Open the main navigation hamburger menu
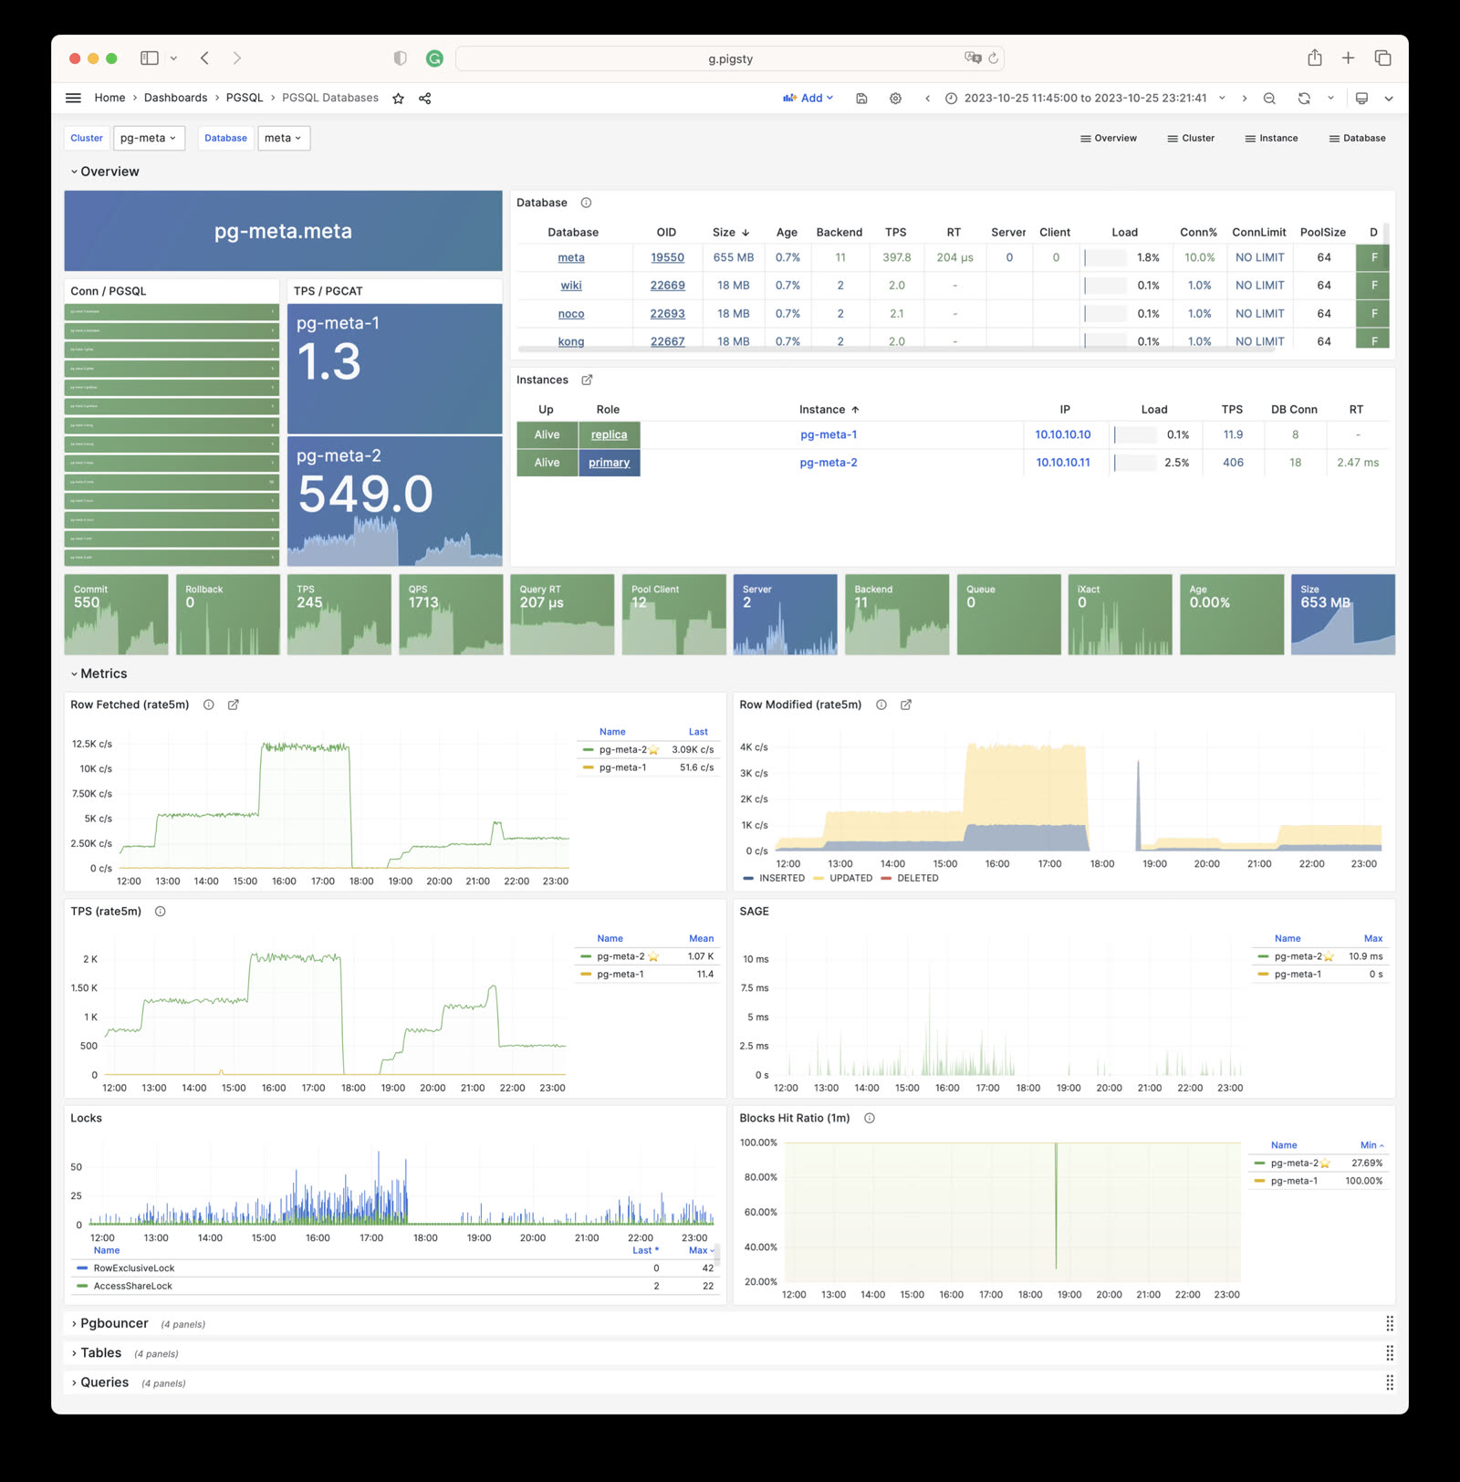The height and width of the screenshot is (1482, 1460). [x=73, y=98]
